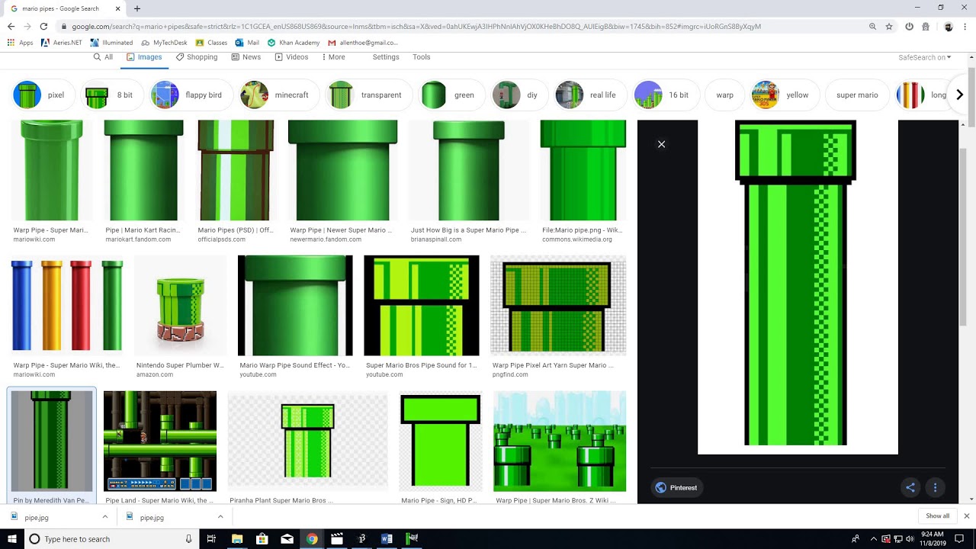
Task: Open the Pixel Art Yarn pngfind image
Action: [558, 306]
